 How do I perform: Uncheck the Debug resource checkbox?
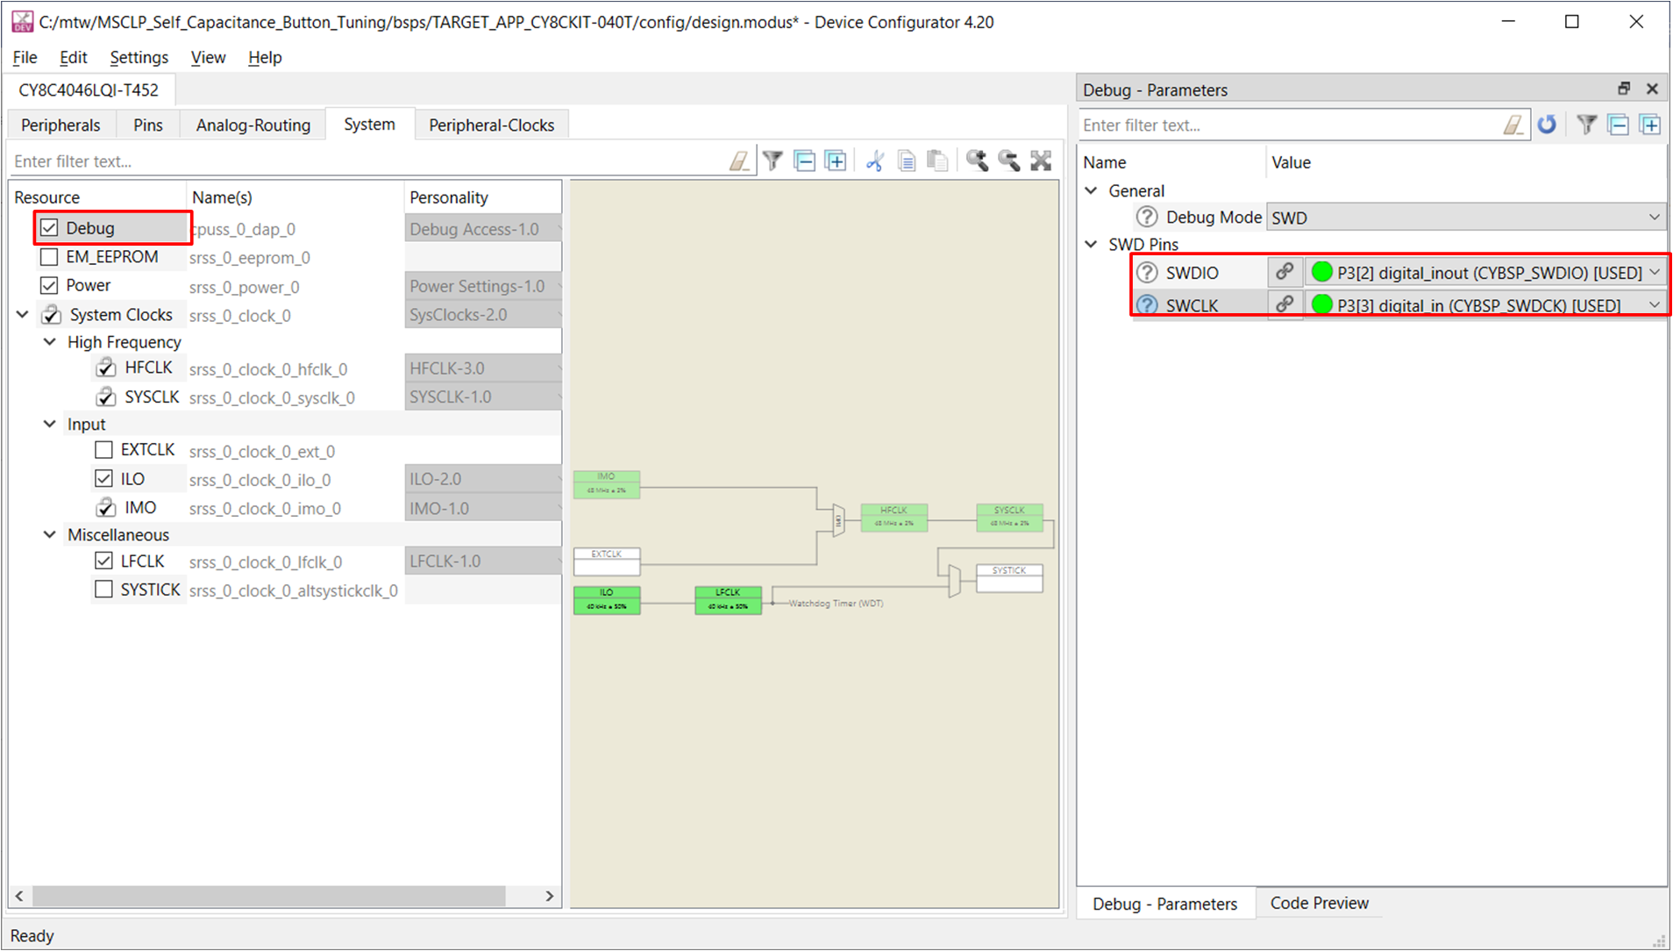tap(49, 228)
